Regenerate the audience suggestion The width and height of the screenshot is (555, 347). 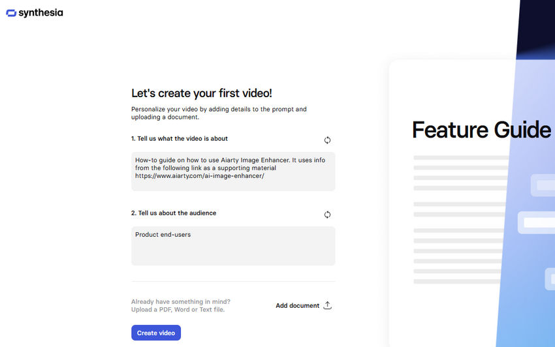click(x=327, y=215)
